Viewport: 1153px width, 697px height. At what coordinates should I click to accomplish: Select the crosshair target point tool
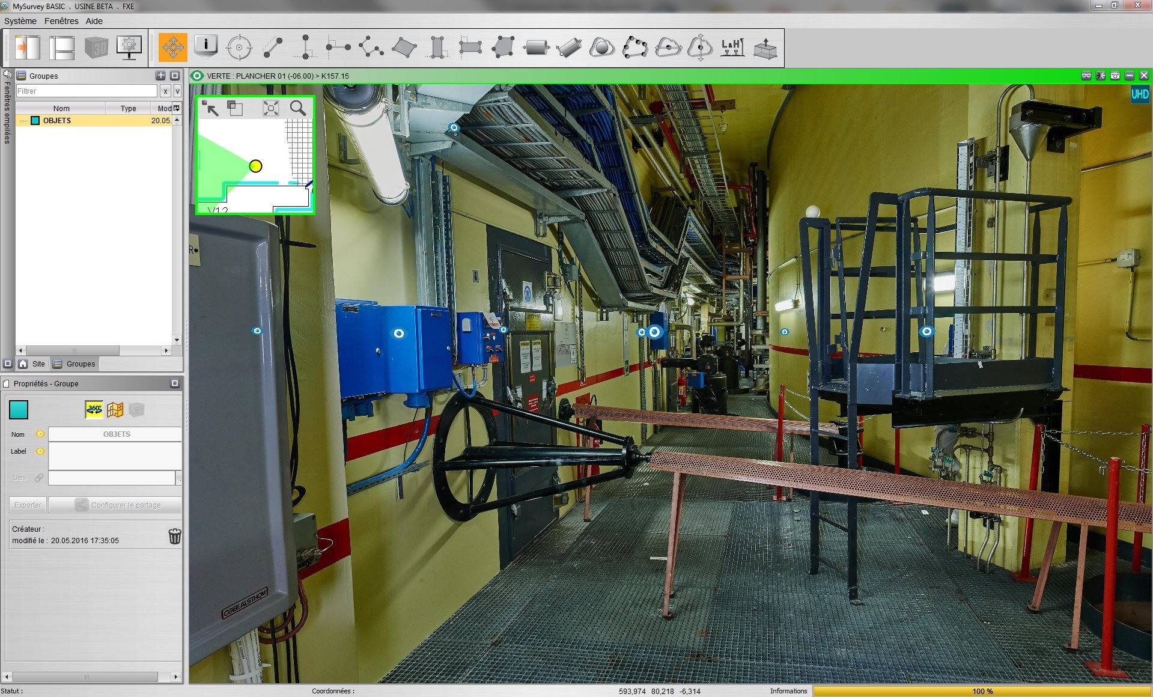click(239, 47)
